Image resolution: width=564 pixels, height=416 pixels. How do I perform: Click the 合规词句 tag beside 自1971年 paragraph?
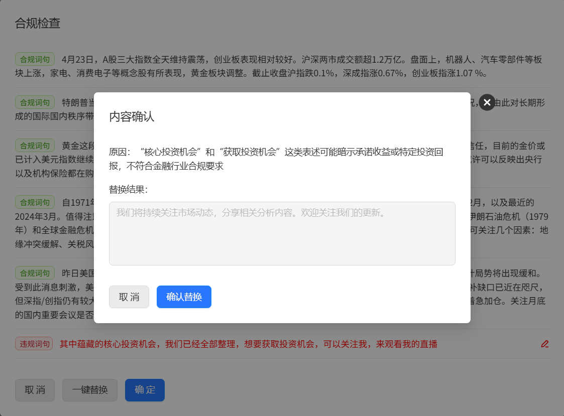tap(35, 202)
